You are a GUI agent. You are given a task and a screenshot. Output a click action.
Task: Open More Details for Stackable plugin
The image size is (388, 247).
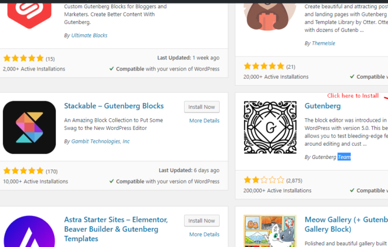pyautogui.click(x=204, y=121)
